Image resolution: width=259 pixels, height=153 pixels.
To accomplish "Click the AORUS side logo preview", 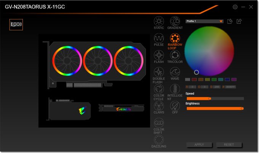I will [x=123, y=109].
